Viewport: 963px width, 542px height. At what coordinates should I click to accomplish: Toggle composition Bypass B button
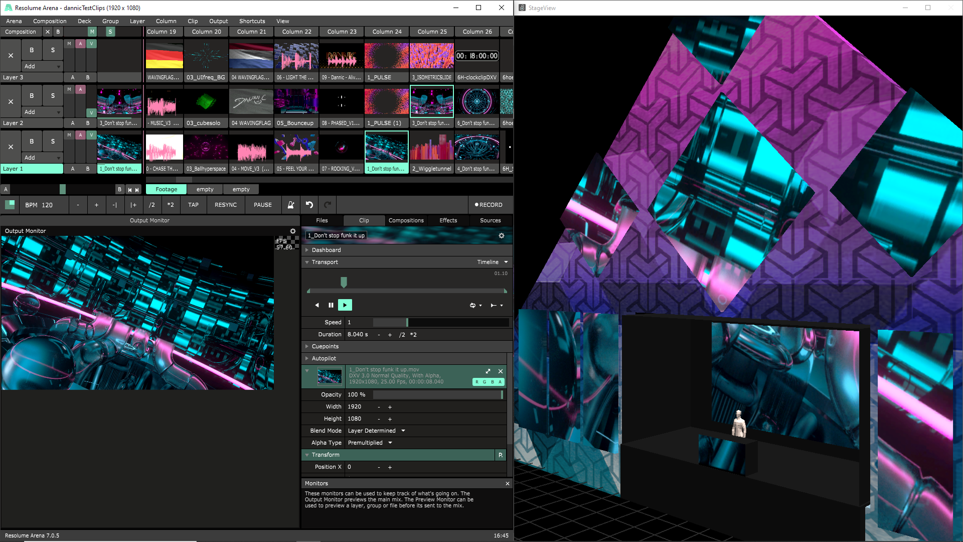(58, 32)
